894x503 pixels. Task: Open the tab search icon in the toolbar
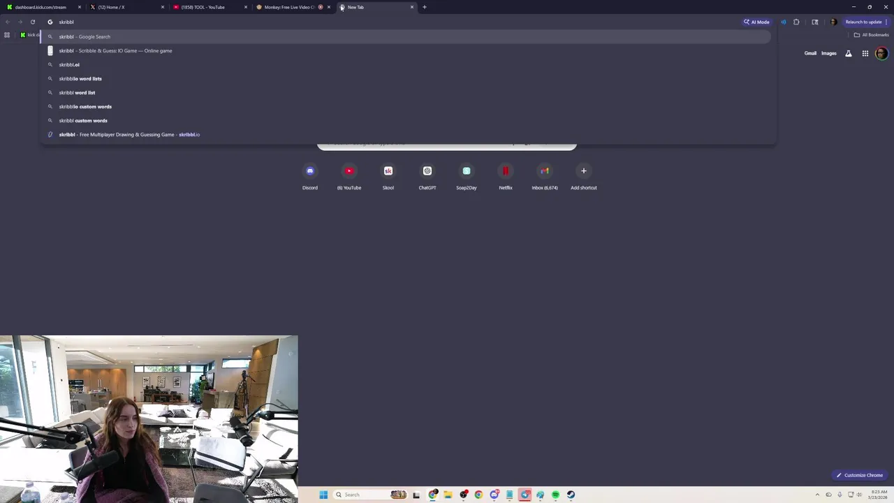(815, 22)
